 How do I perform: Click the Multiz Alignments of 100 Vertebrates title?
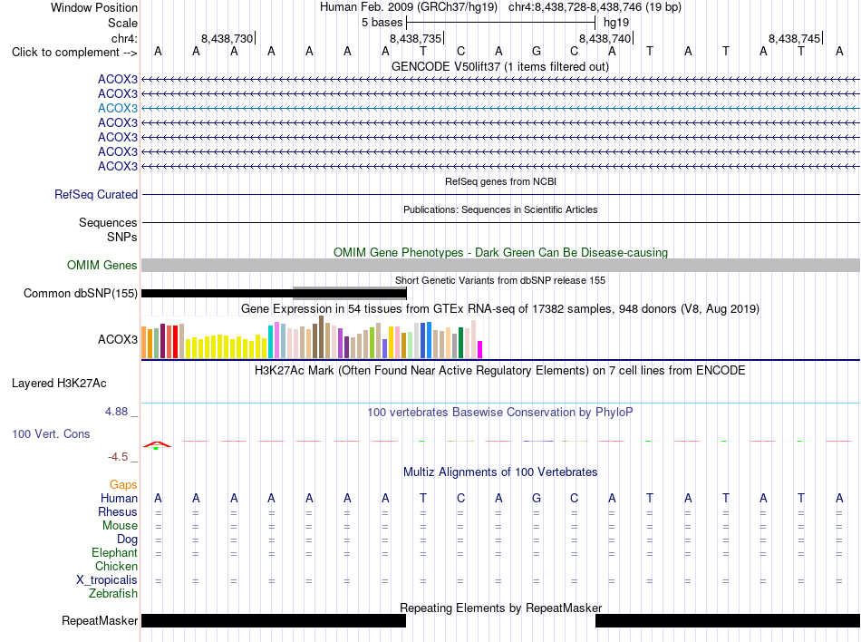(500, 472)
